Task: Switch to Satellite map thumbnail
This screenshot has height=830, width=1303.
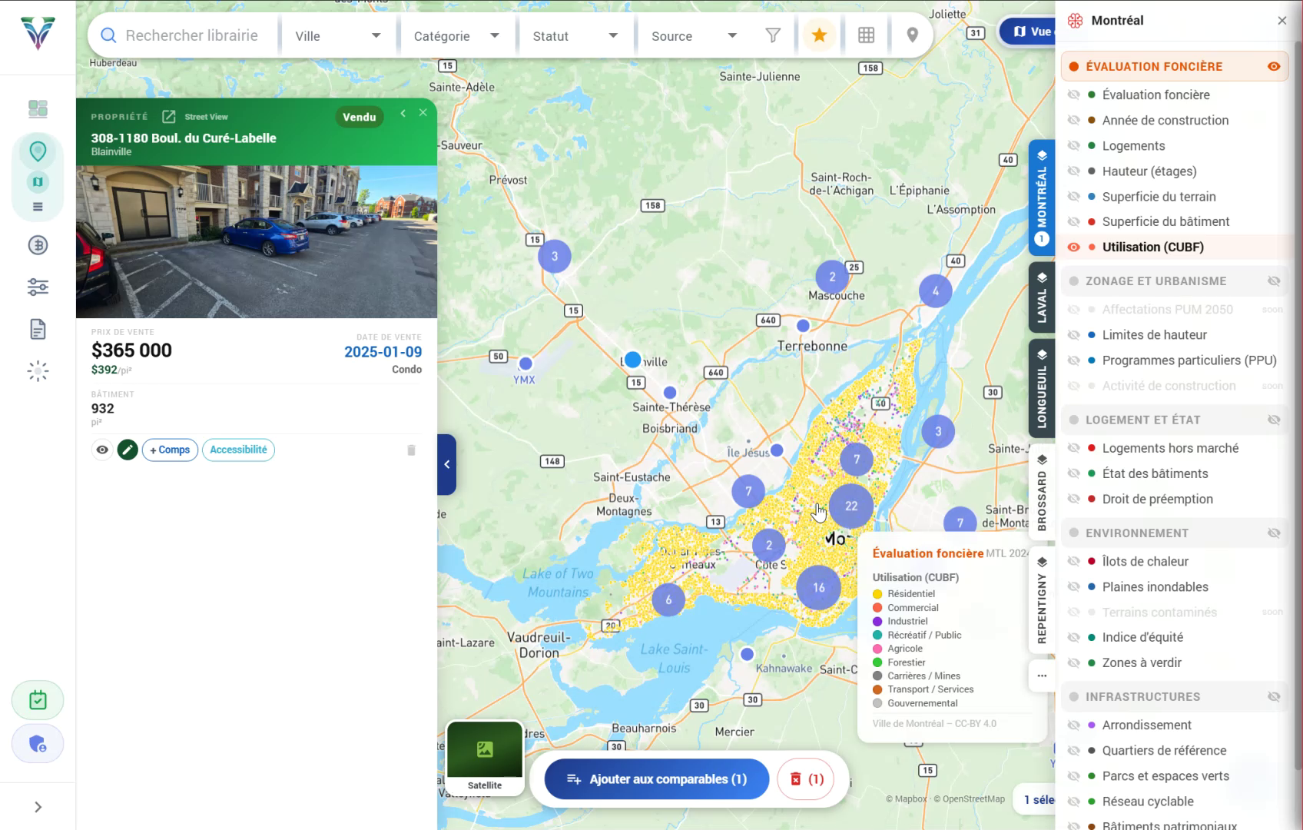Action: [485, 756]
